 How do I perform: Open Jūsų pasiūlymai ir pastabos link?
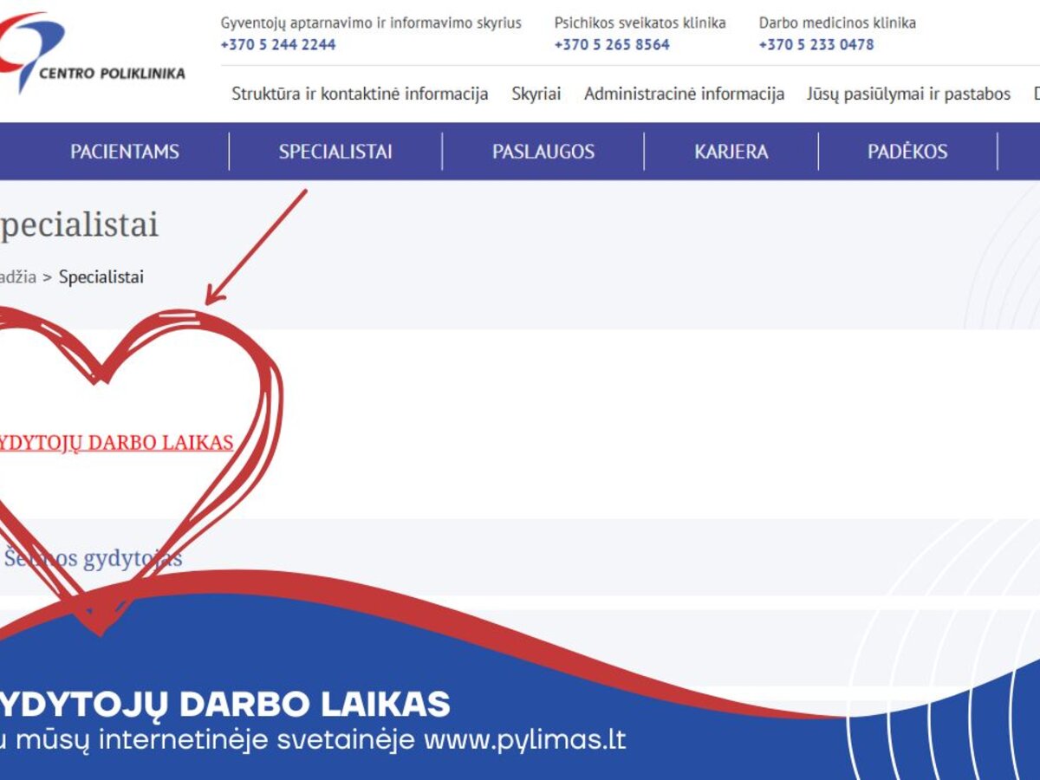pos(908,94)
